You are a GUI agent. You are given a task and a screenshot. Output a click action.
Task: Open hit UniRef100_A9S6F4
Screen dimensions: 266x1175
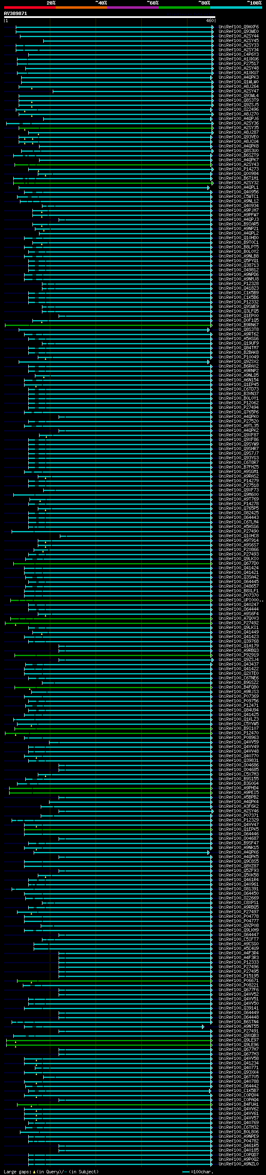coord(239,614)
